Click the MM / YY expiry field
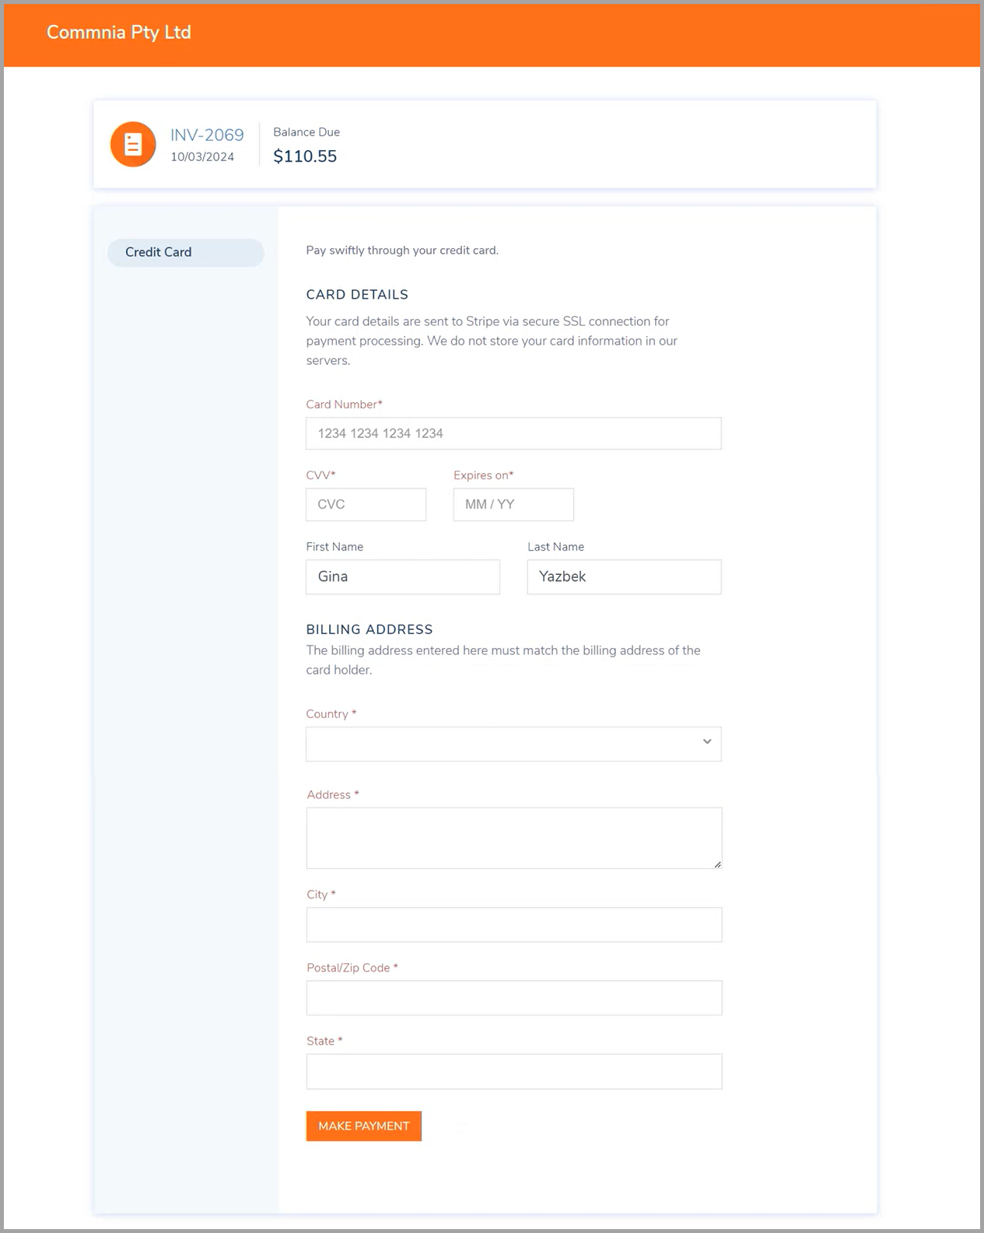The image size is (984, 1233). [513, 504]
